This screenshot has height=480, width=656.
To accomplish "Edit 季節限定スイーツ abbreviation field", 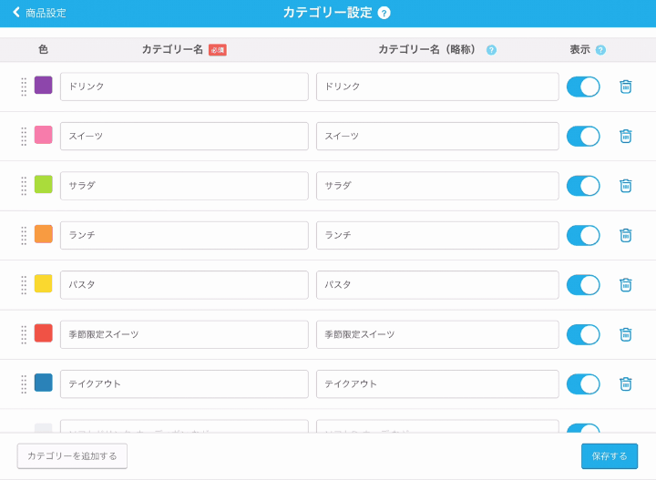I will pos(437,334).
